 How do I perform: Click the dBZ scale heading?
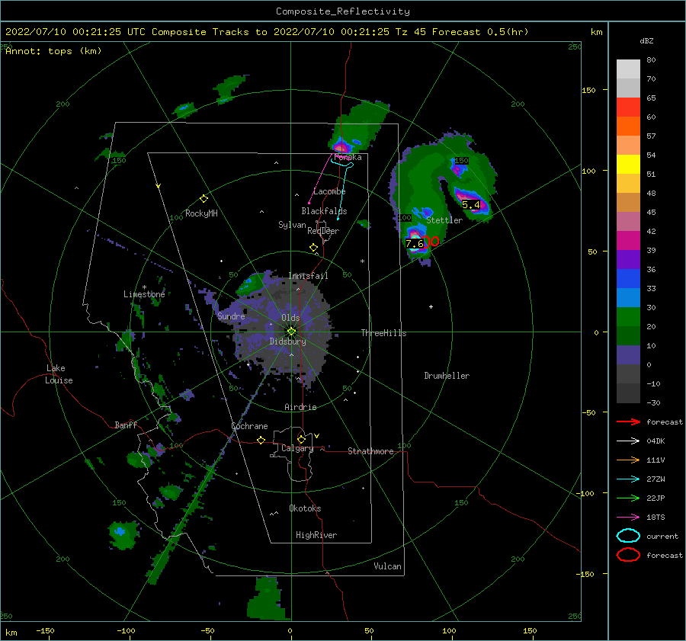click(646, 41)
